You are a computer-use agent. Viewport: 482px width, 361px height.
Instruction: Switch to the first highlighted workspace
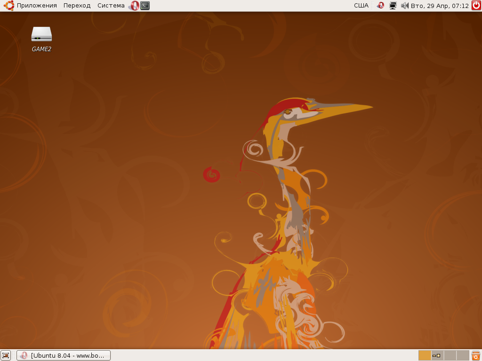[x=425, y=355]
